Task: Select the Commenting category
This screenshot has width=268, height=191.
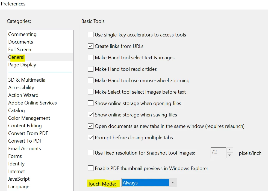Action: (22, 34)
